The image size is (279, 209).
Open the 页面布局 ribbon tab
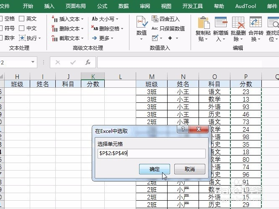76,6
